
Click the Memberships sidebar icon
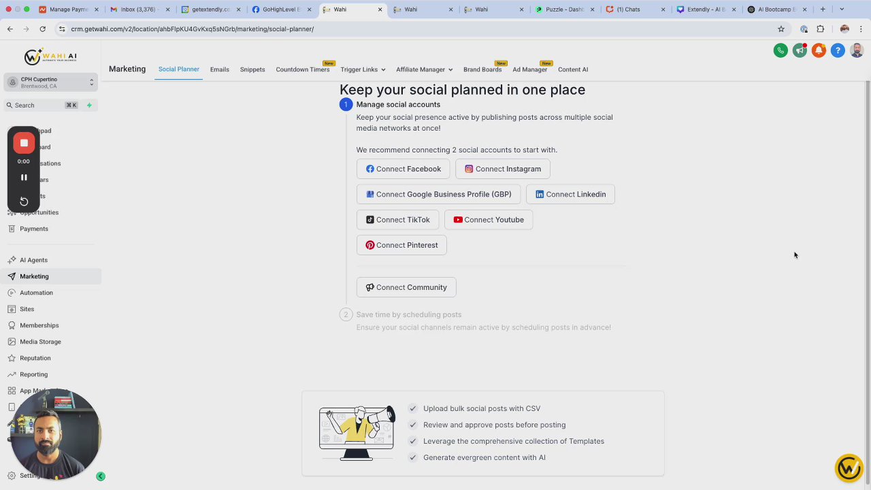click(12, 325)
